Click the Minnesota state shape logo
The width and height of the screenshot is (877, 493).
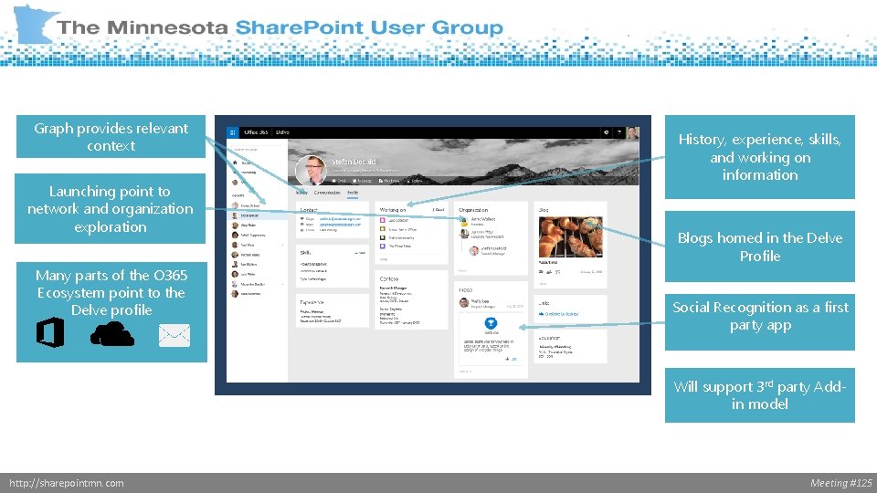(35, 24)
